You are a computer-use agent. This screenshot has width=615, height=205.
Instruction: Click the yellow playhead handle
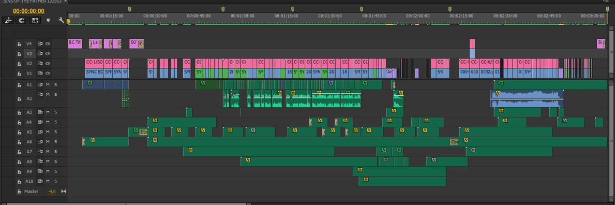coord(68,21)
